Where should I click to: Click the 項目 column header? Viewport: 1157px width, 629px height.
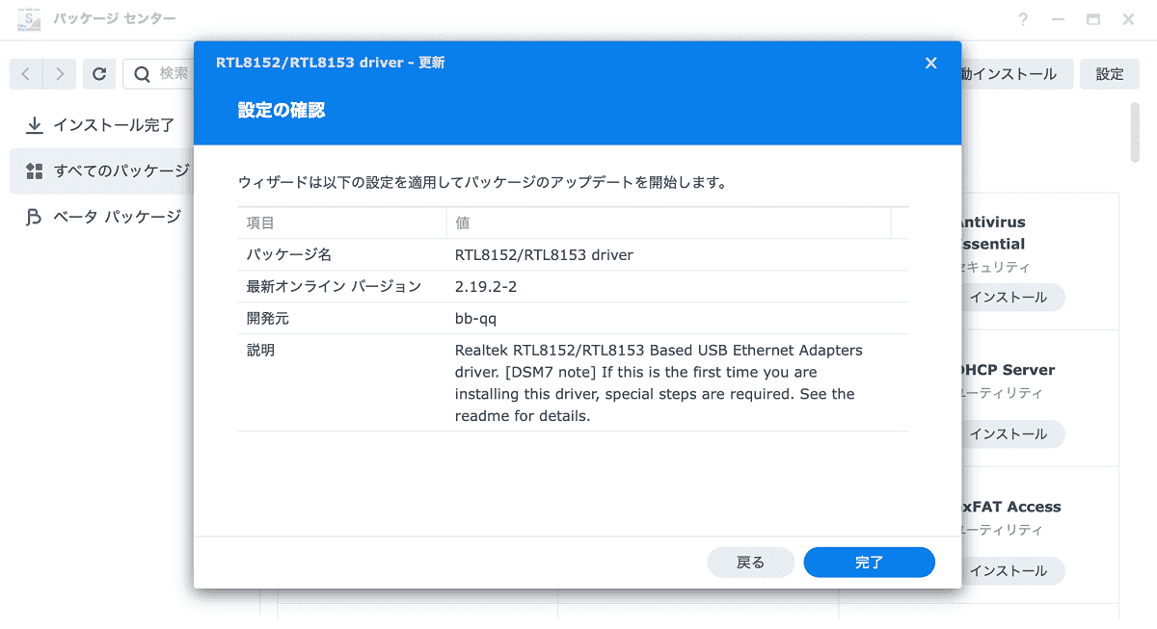342,223
